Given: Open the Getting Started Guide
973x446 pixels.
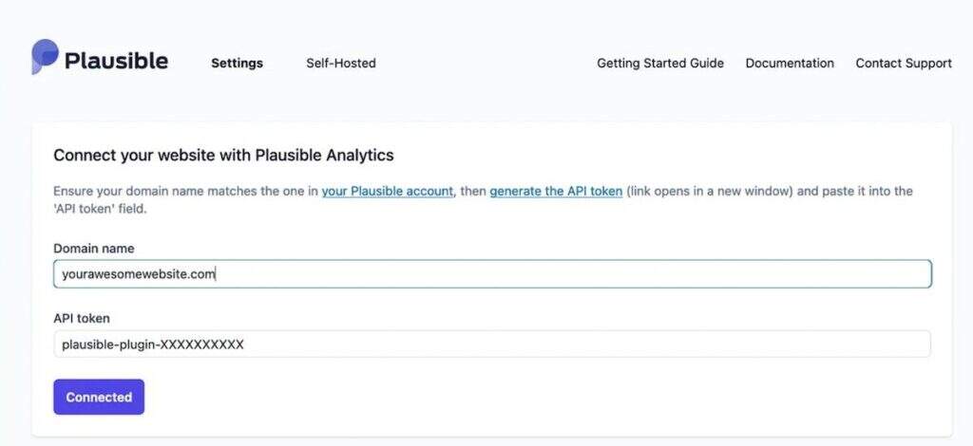Looking at the screenshot, I should coord(660,64).
